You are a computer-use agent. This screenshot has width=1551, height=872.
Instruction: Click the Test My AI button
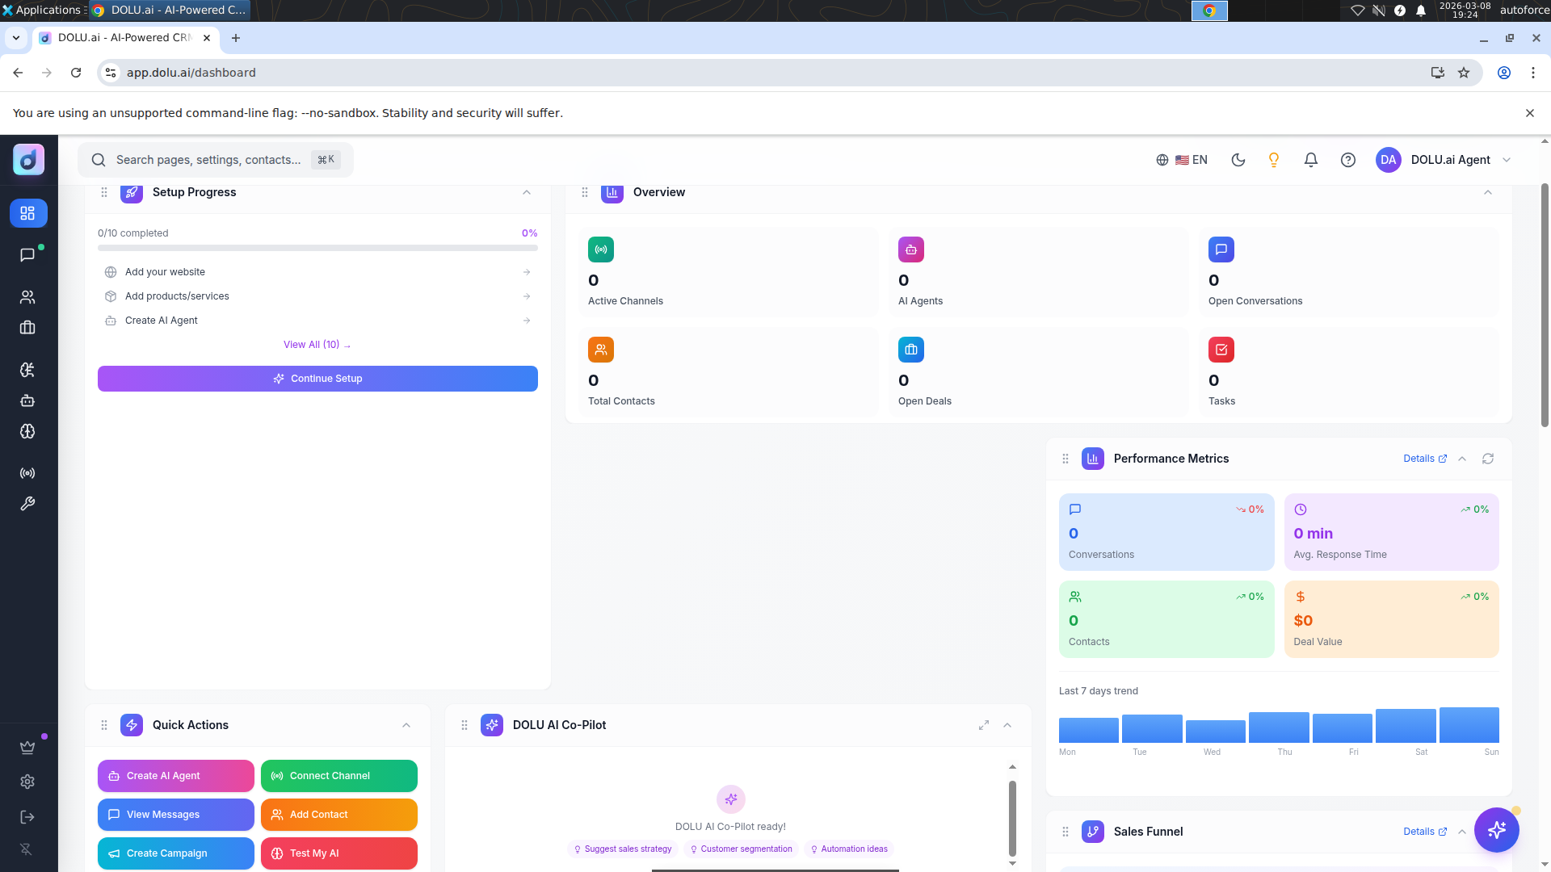point(339,853)
